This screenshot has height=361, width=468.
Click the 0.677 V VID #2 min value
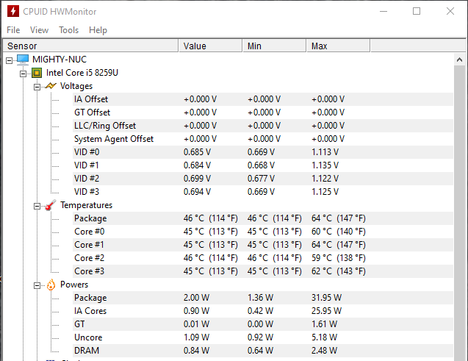coord(261,179)
